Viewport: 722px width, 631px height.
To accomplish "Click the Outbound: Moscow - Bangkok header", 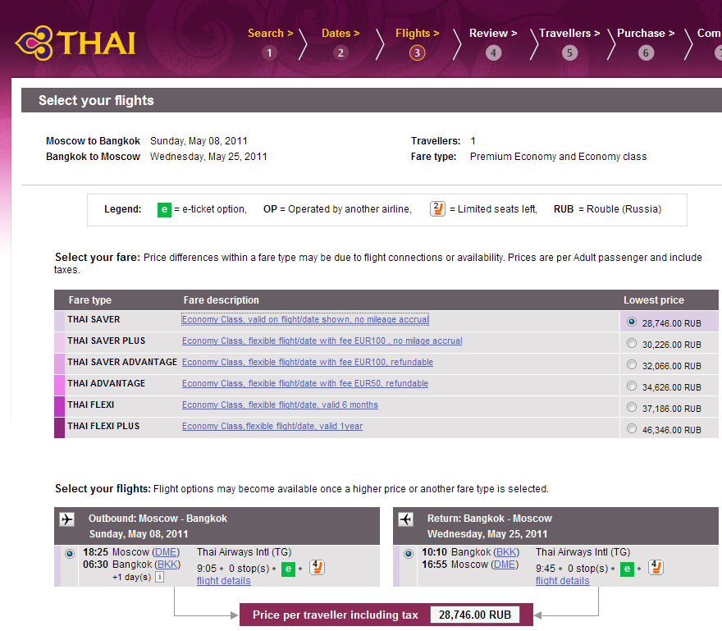I will (158, 519).
